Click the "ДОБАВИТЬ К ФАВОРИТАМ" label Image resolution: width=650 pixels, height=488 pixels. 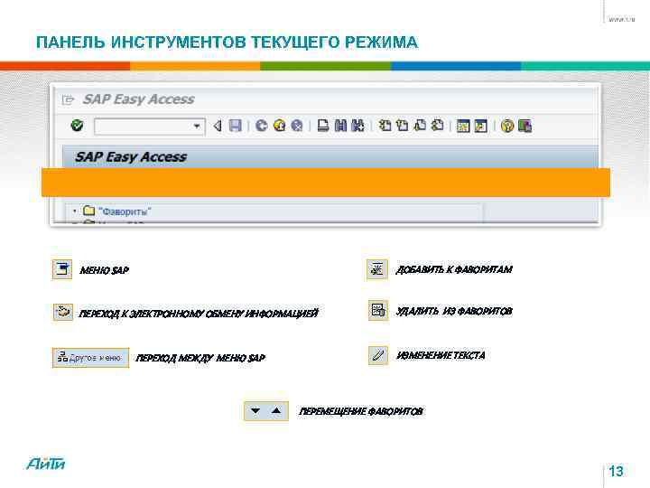454,269
